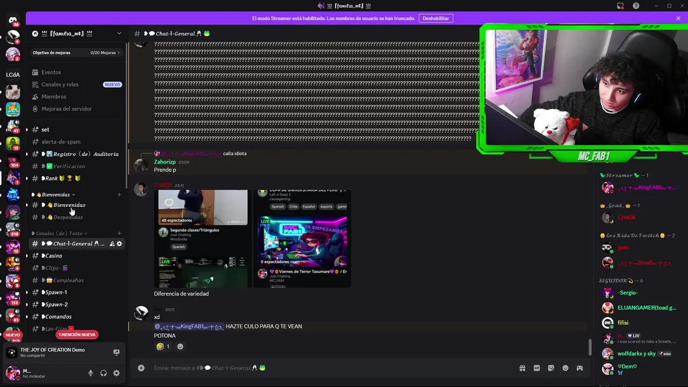Toggle headphone deafen
The image size is (688, 387).
pyautogui.click(x=103, y=373)
